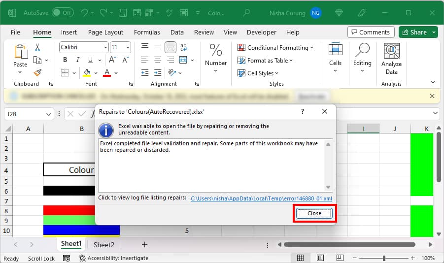Switch to the Formulas tab
Image resolution: width=444 pixels, height=263 pixels.
(x=147, y=33)
